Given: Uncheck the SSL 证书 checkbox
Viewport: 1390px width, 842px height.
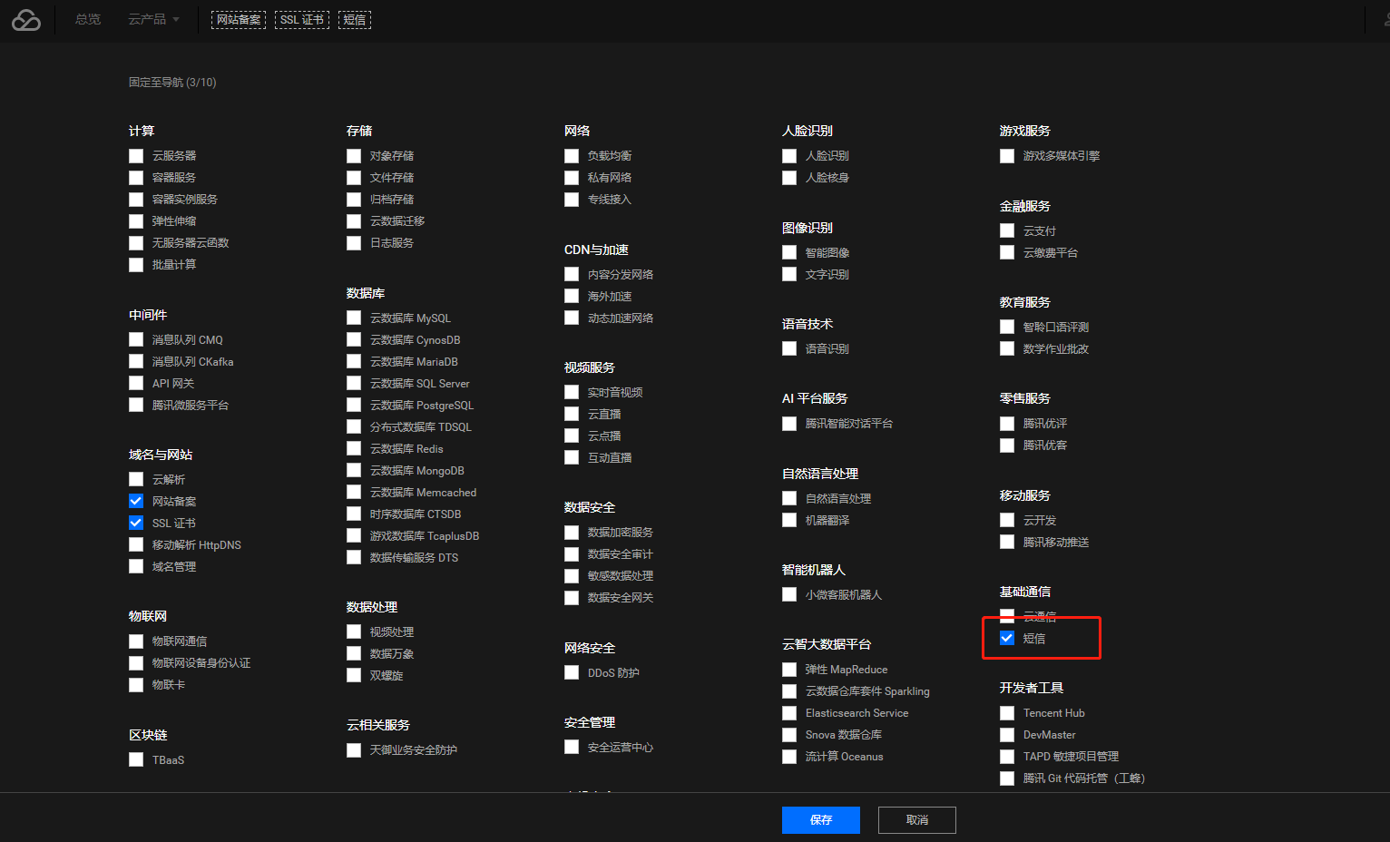Looking at the screenshot, I should coord(136,523).
